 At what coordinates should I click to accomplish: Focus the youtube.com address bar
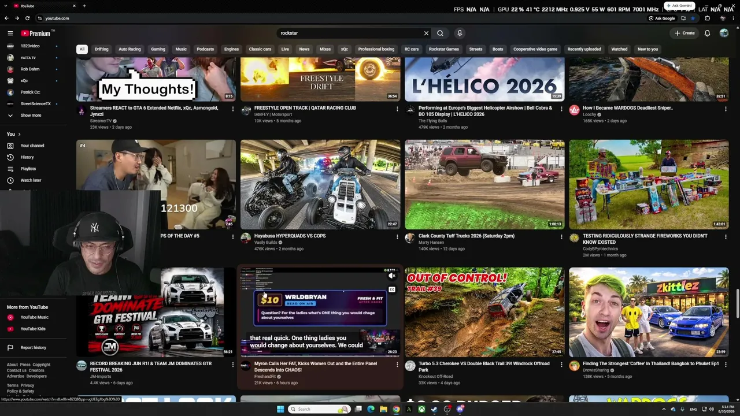pyautogui.click(x=341, y=18)
